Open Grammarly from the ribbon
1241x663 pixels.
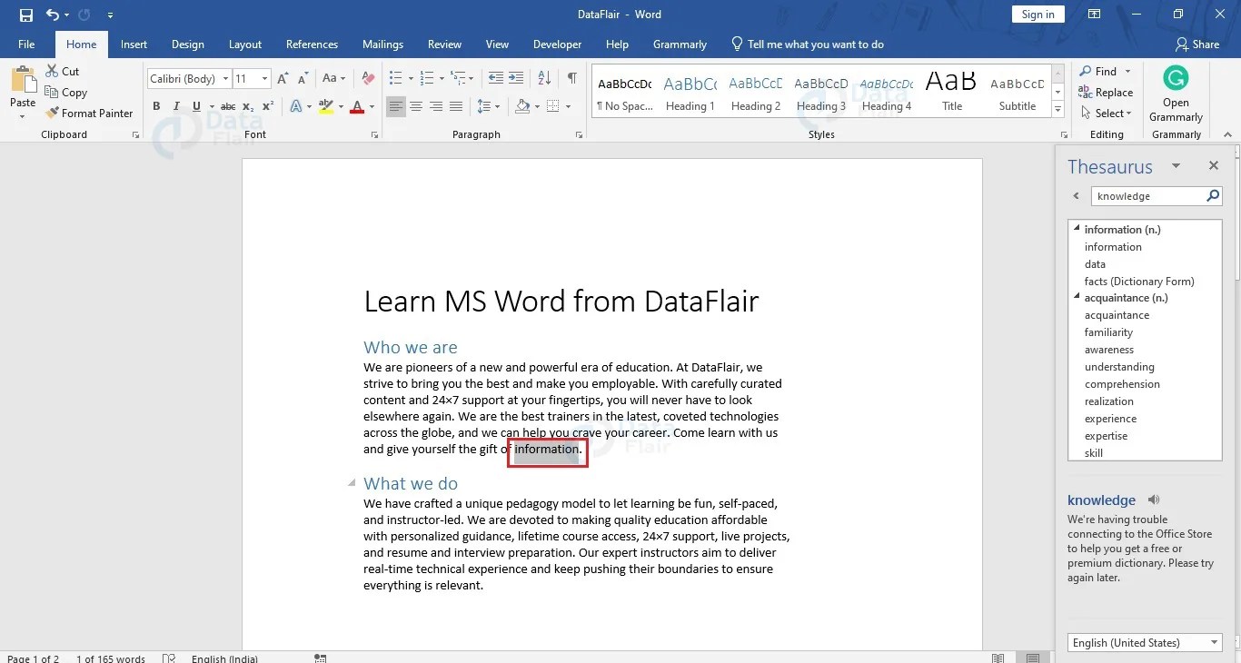click(1175, 88)
